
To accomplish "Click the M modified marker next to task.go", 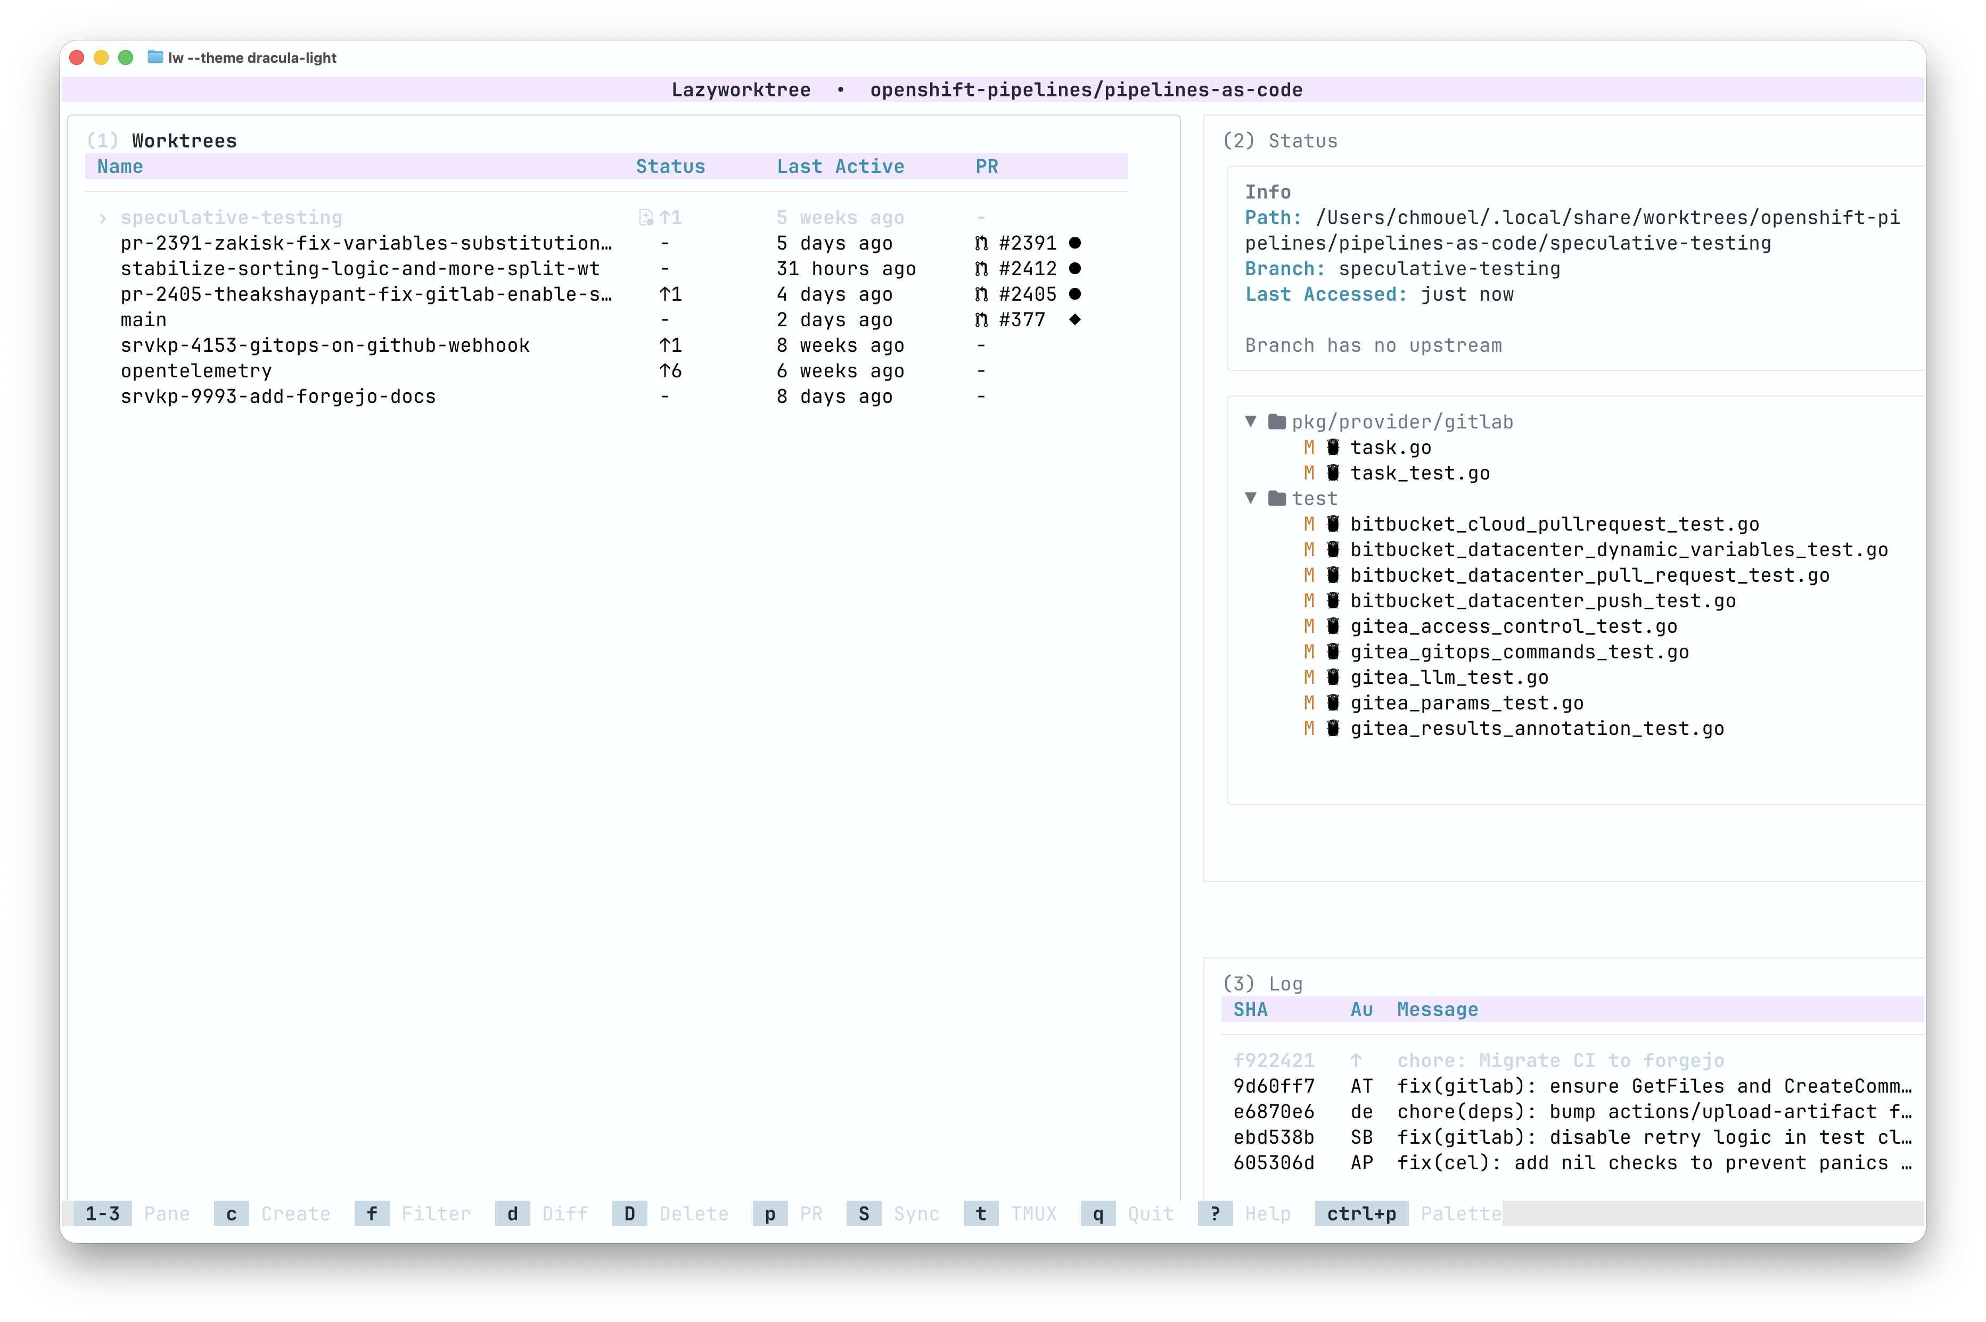I will point(1310,448).
